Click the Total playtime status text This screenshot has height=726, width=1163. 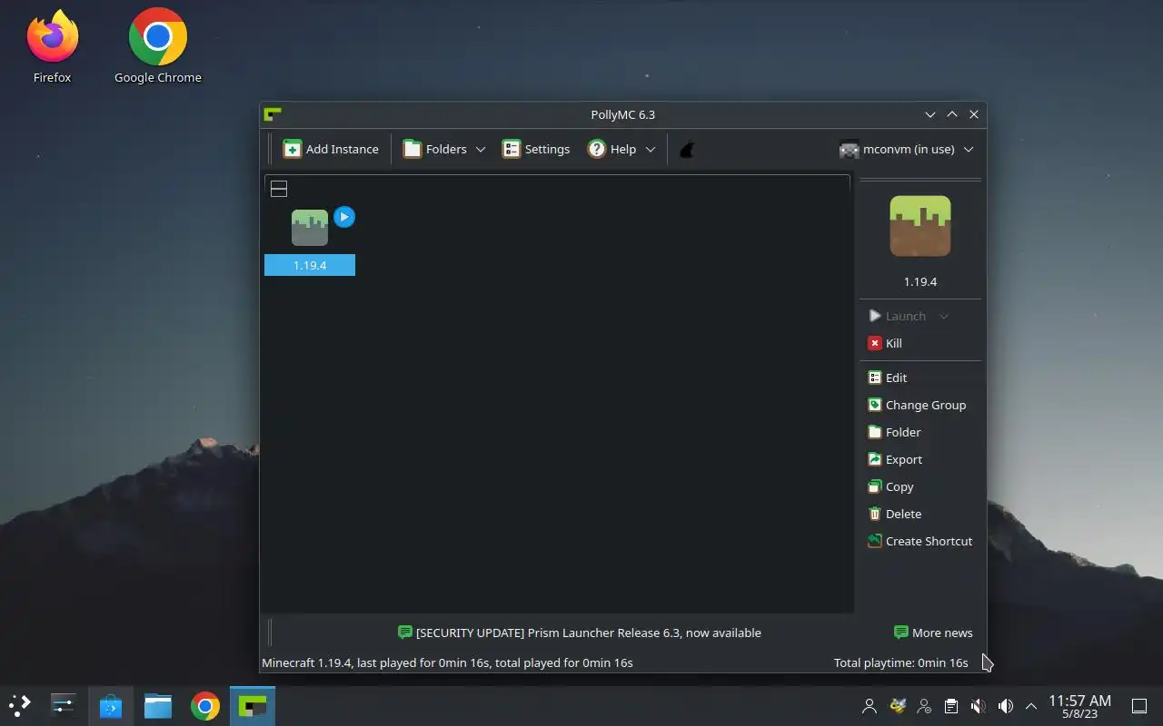[900, 662]
